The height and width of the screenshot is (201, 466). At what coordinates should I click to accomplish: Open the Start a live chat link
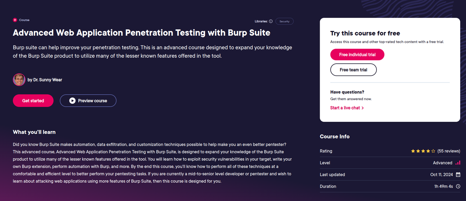[345, 108]
